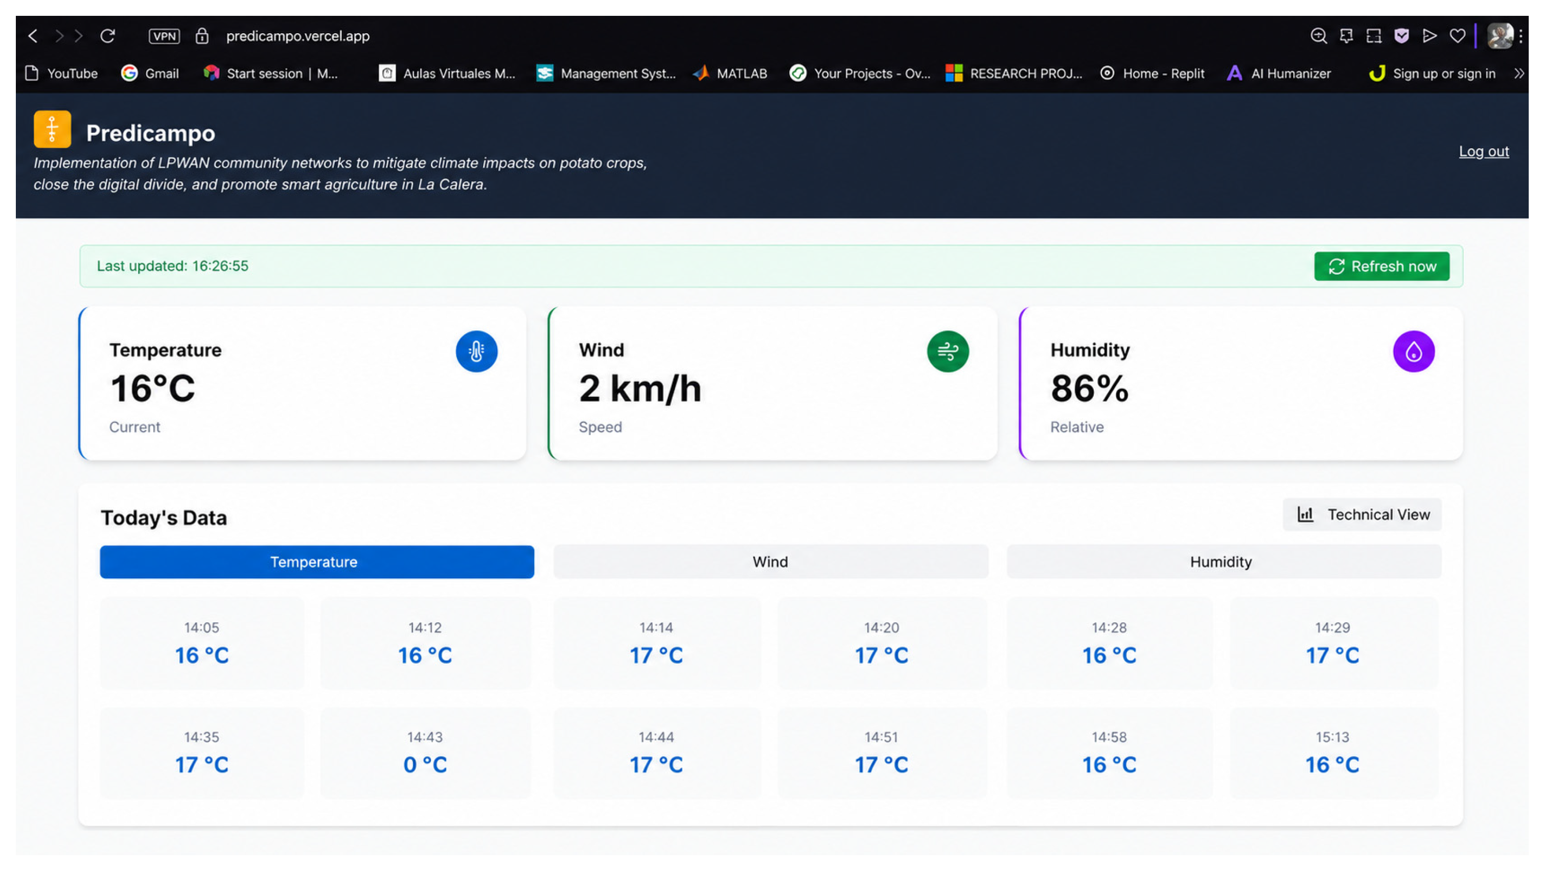Click the orange Predicampo logo

[52, 129]
